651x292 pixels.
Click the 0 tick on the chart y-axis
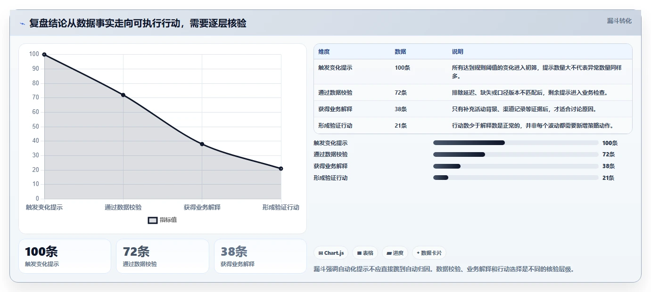[38, 198]
